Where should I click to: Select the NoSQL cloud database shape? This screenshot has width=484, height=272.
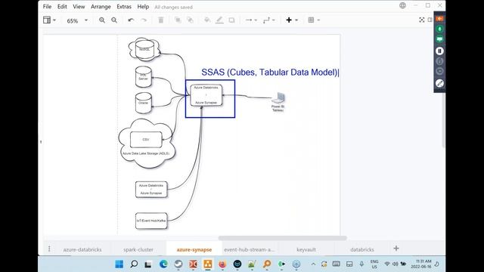tap(144, 49)
